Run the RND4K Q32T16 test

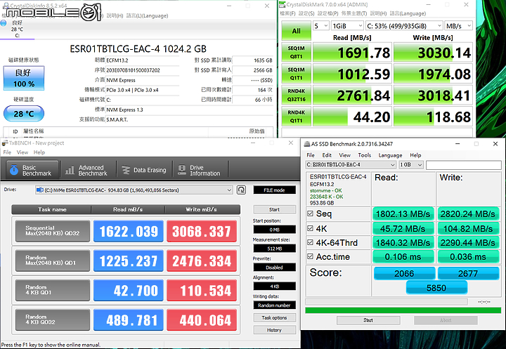point(297,96)
